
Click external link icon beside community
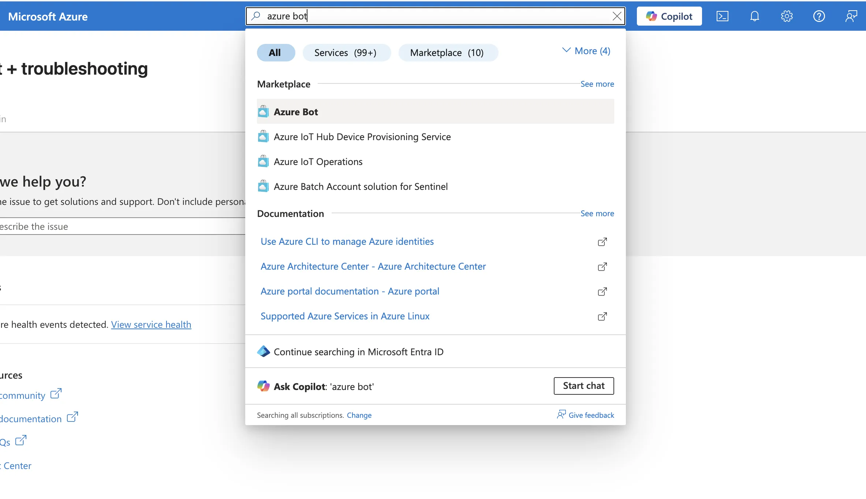[x=56, y=394]
